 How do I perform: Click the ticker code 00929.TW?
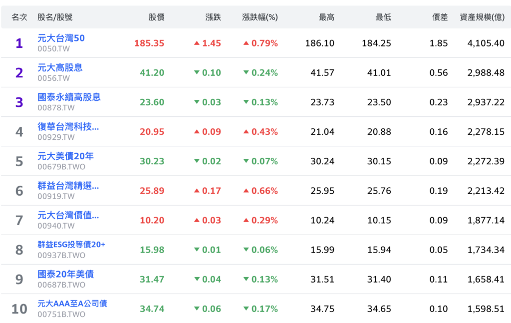(56, 137)
